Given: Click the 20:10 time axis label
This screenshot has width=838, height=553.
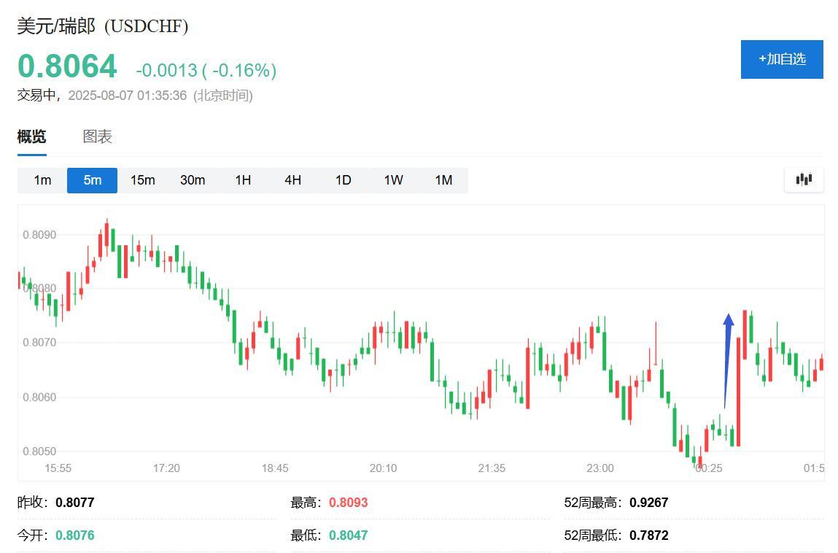Looking at the screenshot, I should point(383,468).
